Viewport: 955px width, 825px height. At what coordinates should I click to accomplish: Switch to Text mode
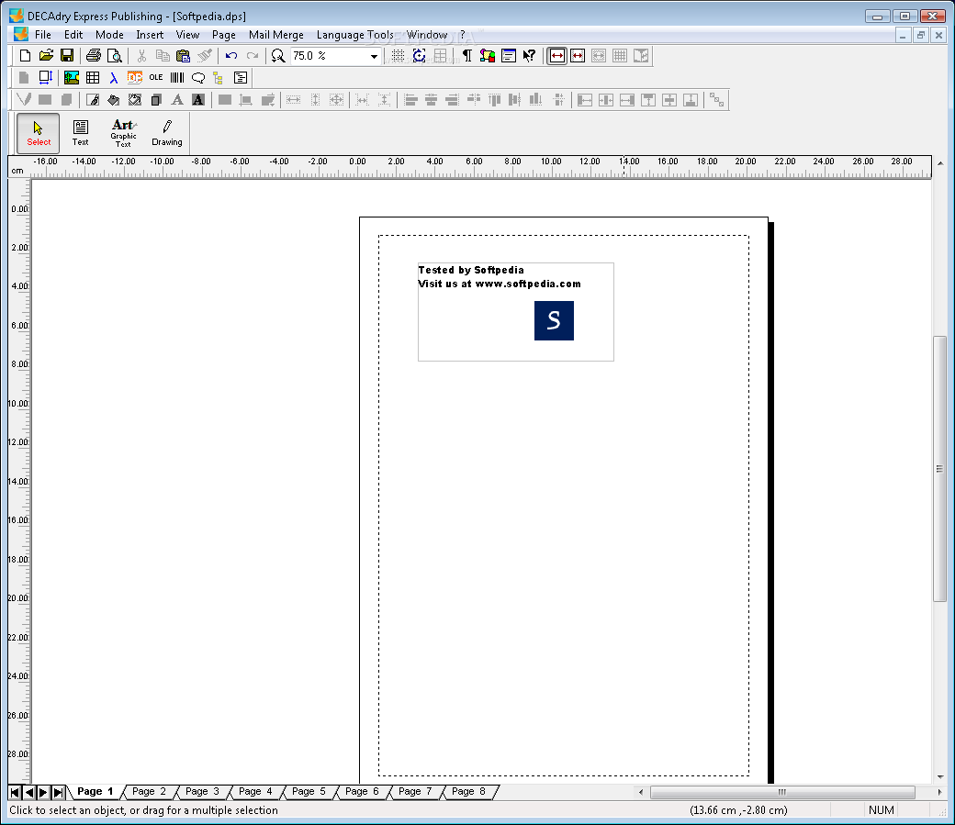pos(81,133)
